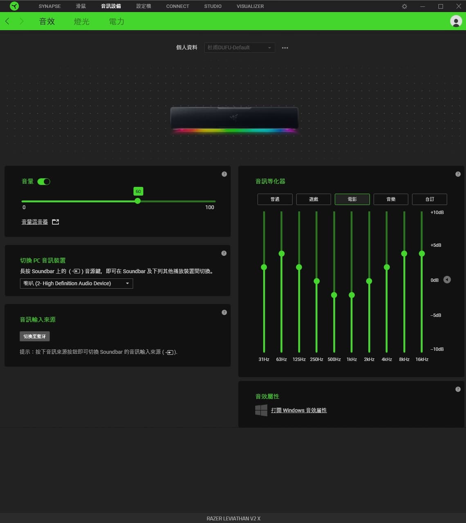Open settings gear icon
The height and width of the screenshot is (523, 466).
pos(404,7)
